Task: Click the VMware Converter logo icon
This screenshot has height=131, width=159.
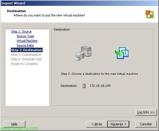Action: [x=149, y=14]
